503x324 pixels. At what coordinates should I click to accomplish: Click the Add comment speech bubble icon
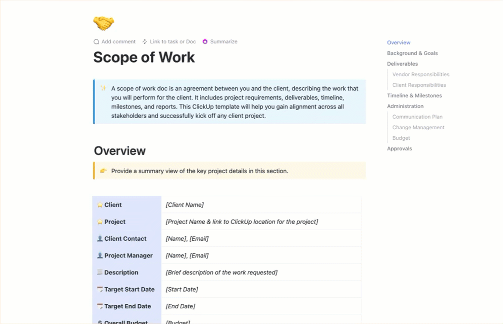[x=96, y=42]
